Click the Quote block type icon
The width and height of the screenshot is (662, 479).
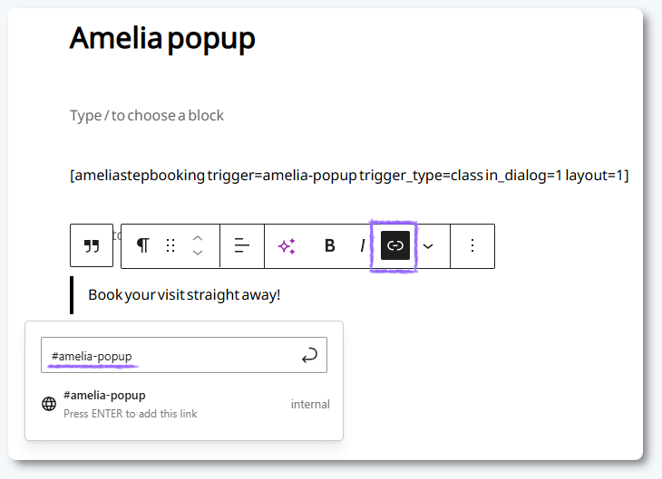click(92, 246)
